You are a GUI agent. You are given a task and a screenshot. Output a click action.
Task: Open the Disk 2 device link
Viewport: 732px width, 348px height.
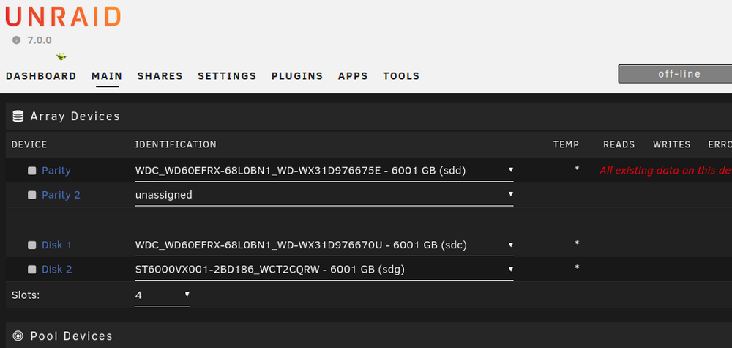[x=57, y=269]
